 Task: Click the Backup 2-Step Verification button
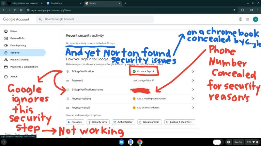(x=180, y=122)
